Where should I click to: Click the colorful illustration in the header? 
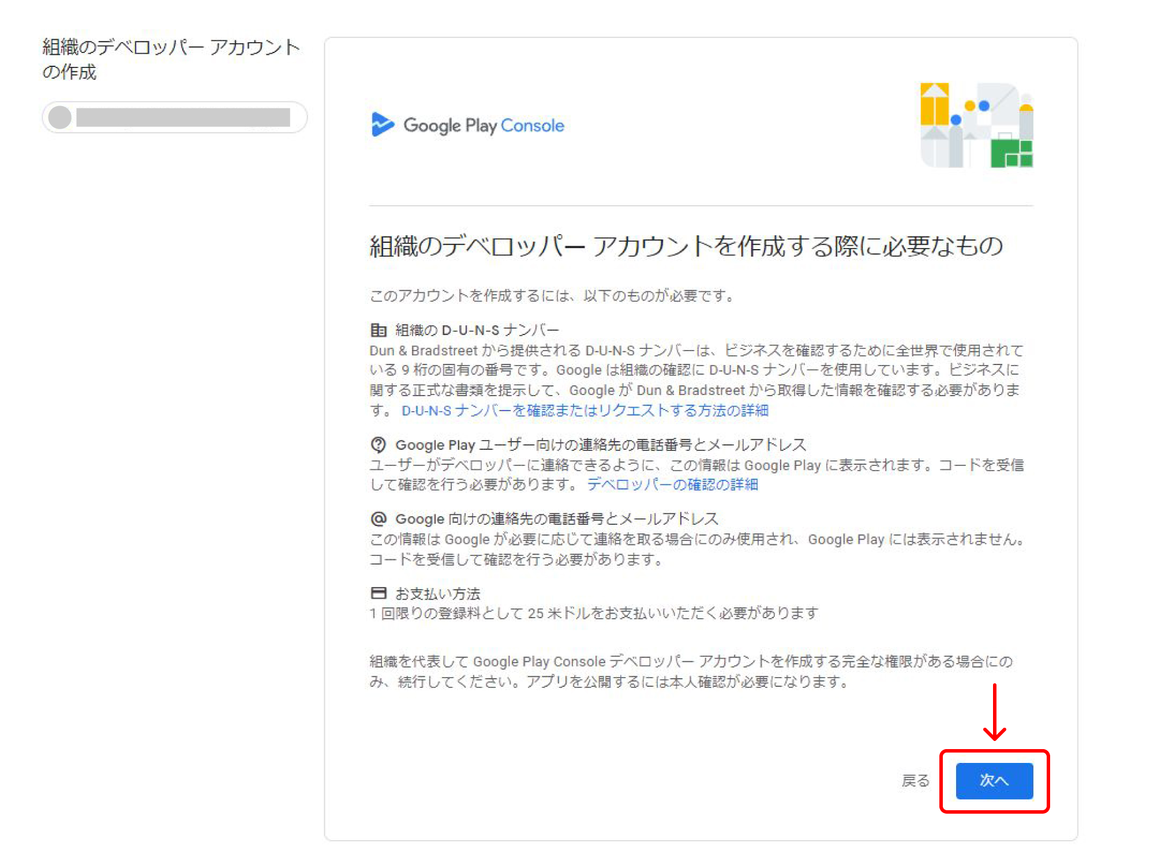(x=976, y=125)
